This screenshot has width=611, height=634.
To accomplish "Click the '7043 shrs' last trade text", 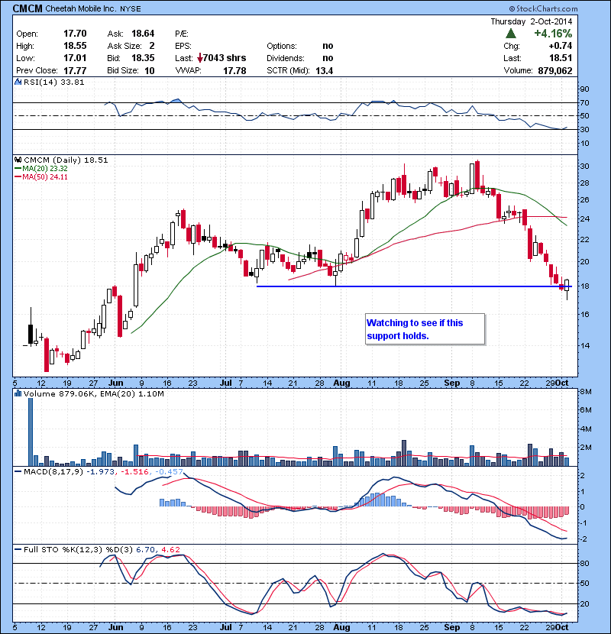I will [x=225, y=58].
